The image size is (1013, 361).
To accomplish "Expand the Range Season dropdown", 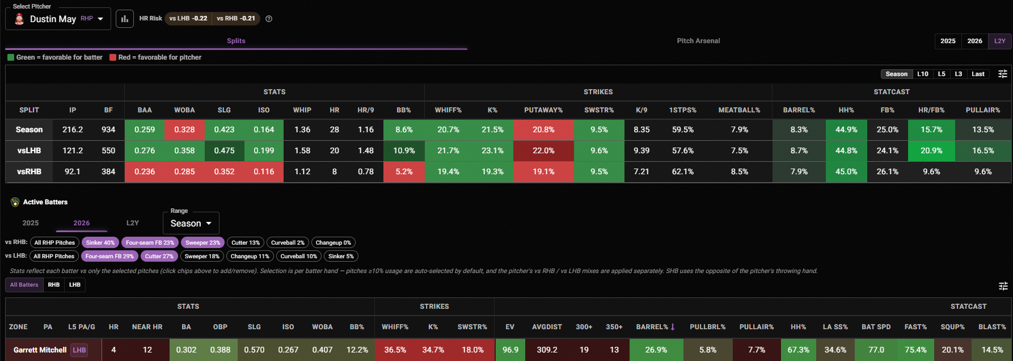I will point(191,223).
